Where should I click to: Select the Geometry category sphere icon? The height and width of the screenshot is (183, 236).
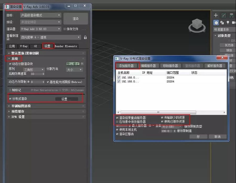point(216,23)
